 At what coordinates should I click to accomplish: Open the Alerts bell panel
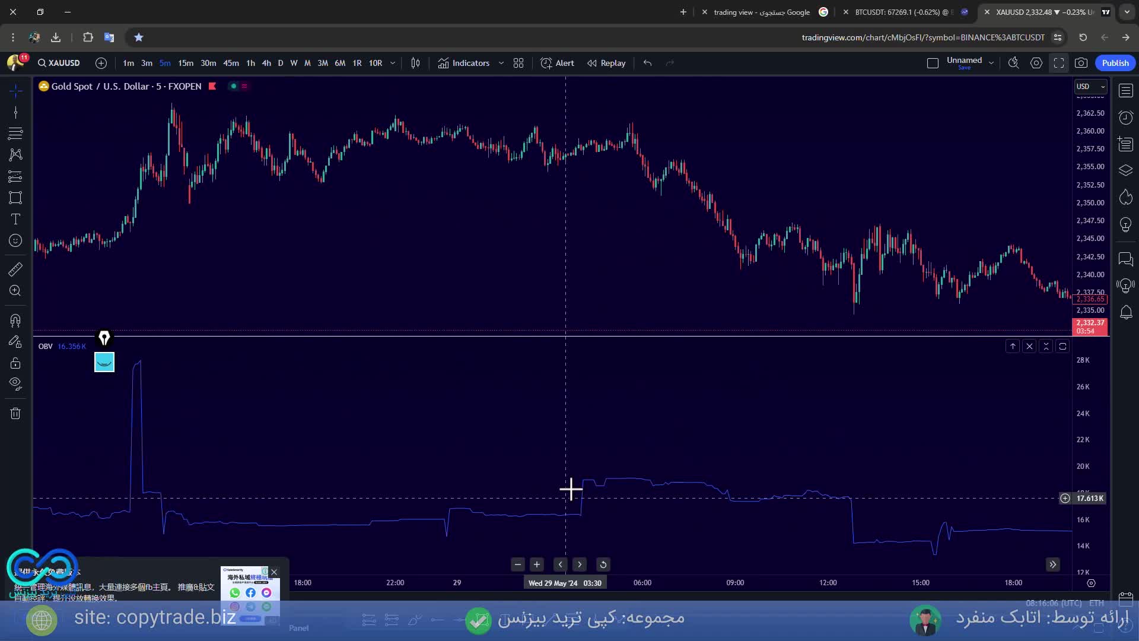(x=1125, y=312)
